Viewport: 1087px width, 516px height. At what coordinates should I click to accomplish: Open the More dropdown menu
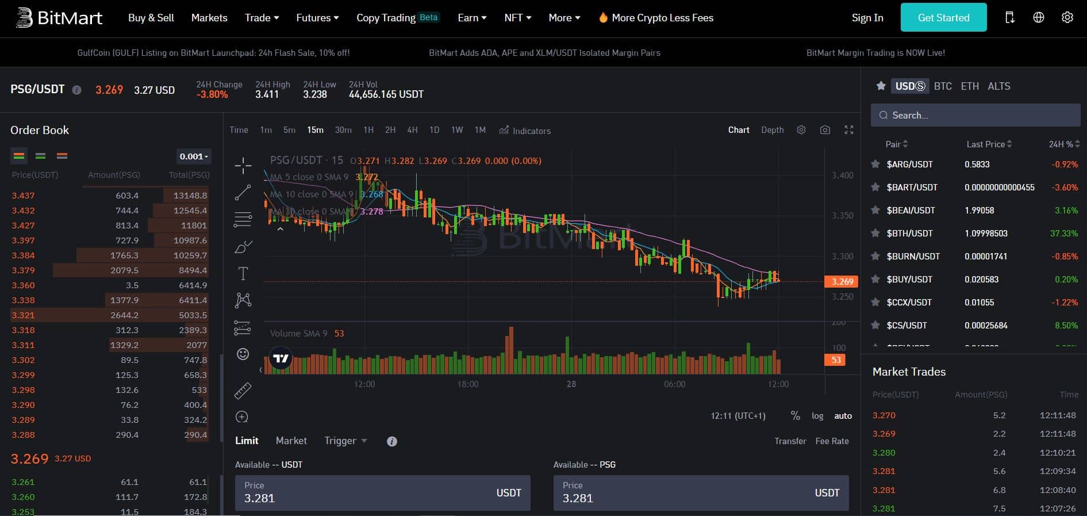coord(564,18)
